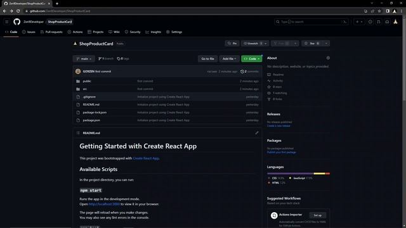Image resolution: width=406 pixels, height=228 pixels.
Task: Click the .gitignore file icon
Action: point(78,97)
